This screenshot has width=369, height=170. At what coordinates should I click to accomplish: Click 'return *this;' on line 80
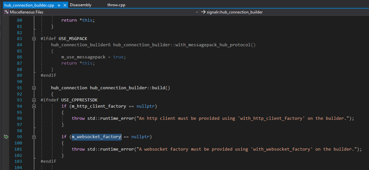click(78, 20)
